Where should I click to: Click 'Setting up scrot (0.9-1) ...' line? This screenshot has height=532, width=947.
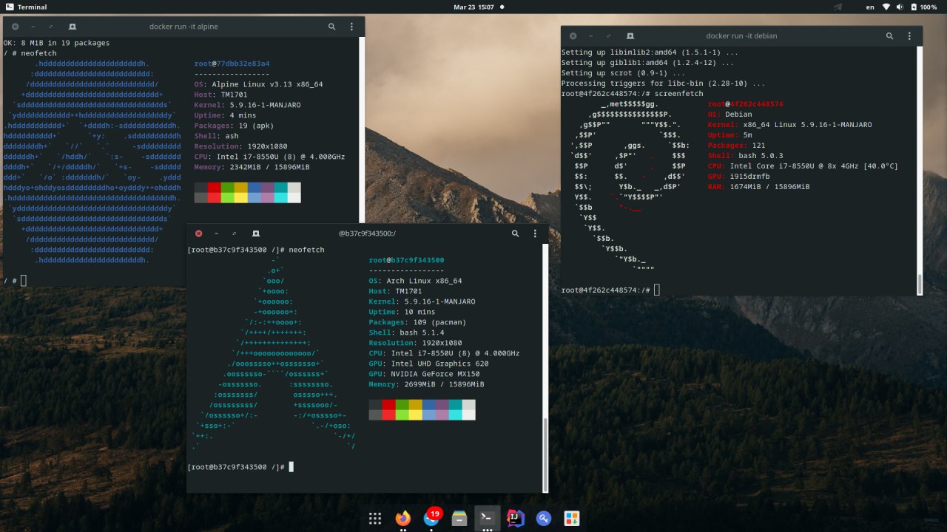pos(624,73)
